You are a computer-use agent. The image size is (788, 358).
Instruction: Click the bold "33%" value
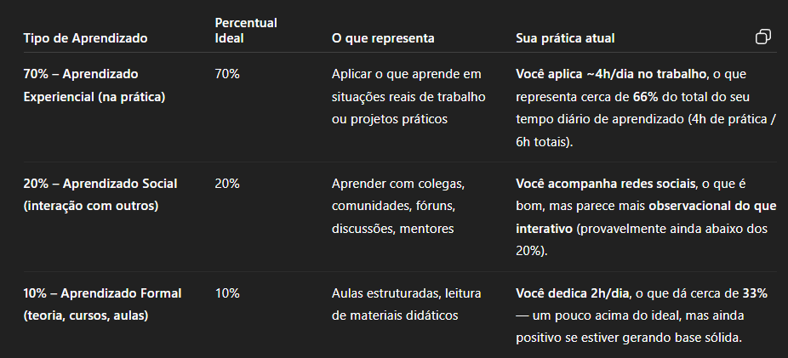pos(754,293)
